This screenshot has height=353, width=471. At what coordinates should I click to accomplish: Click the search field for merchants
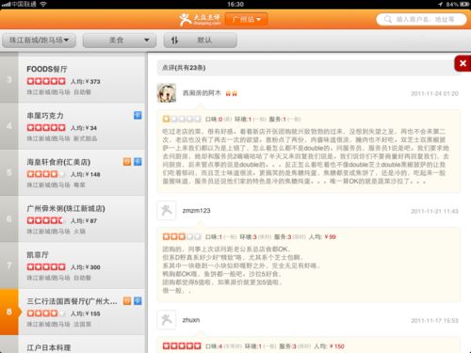pyautogui.click(x=422, y=20)
